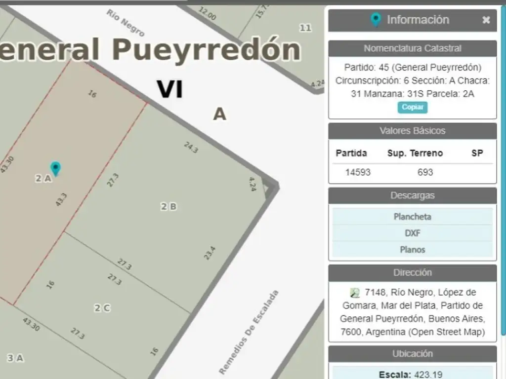Select parcel 2B on the map

click(x=169, y=207)
